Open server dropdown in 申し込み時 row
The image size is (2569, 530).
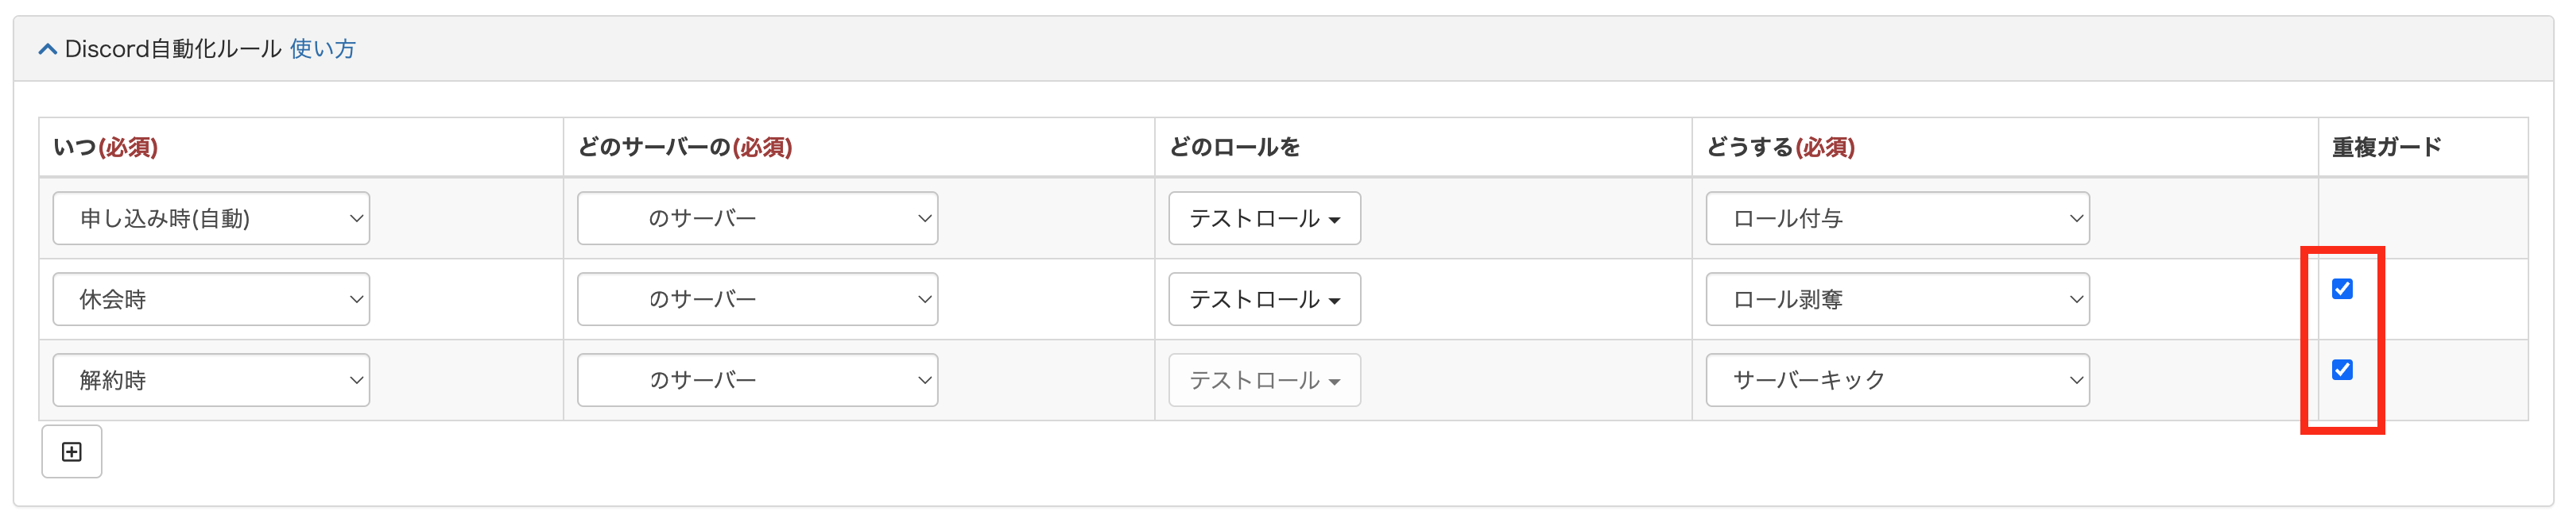click(757, 218)
